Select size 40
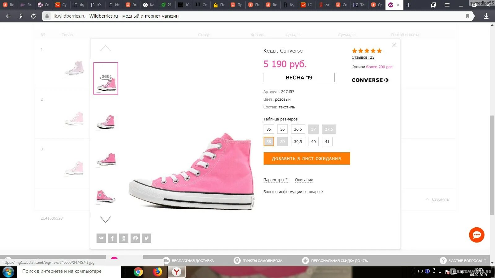This screenshot has width=495, height=278. pyautogui.click(x=313, y=141)
